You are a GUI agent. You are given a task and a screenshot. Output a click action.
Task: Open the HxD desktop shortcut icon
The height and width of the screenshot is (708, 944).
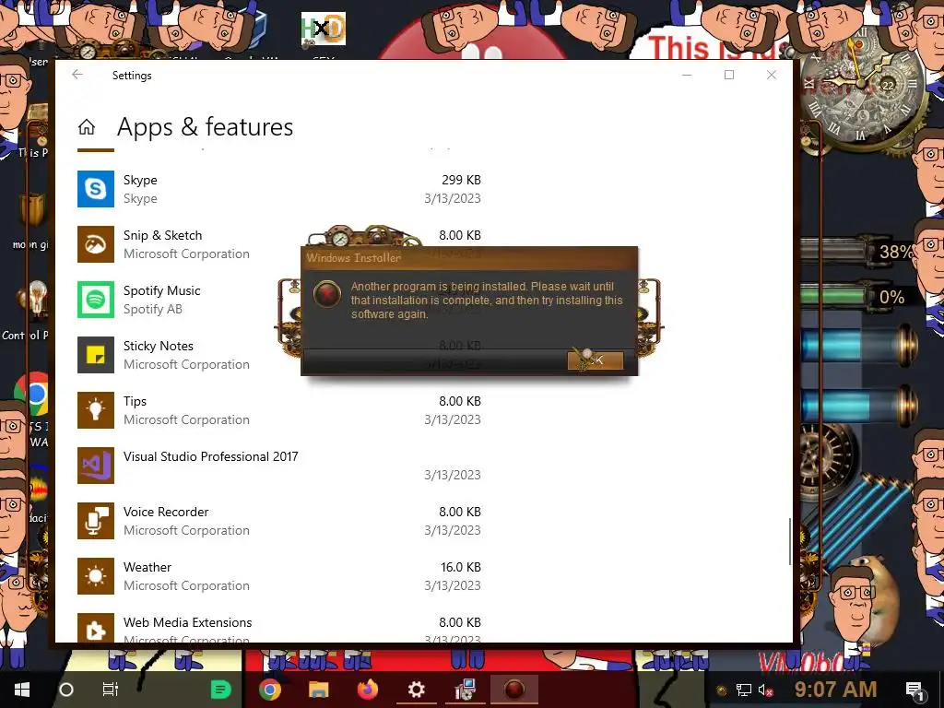(x=324, y=29)
